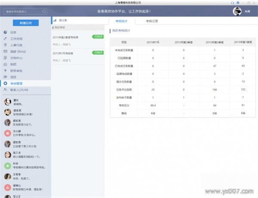Click 夏天's contact avatar
This screenshot has height=198, width=258.
click(8, 102)
